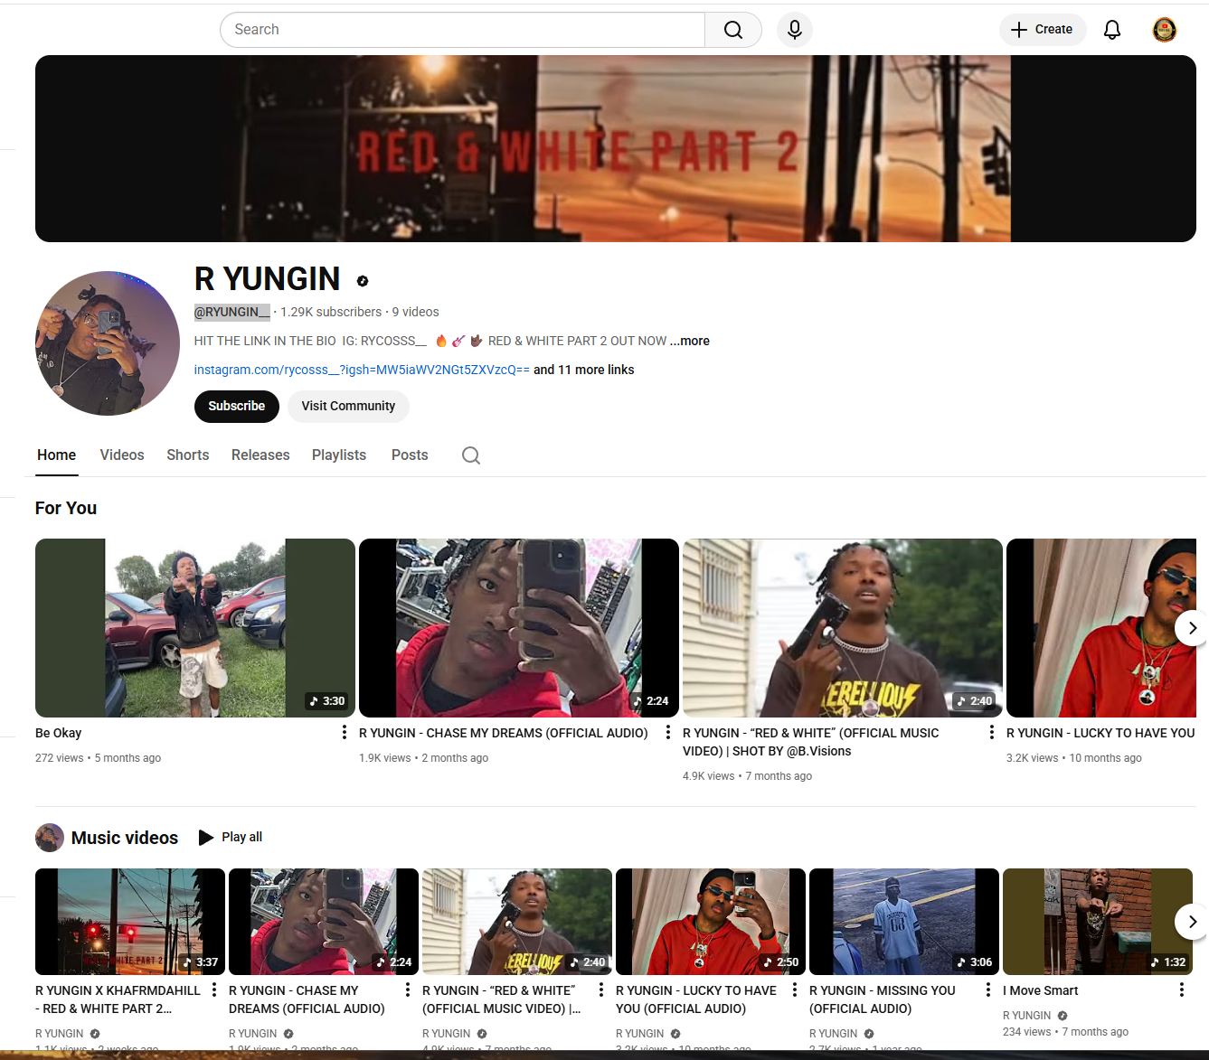The height and width of the screenshot is (1060, 1209).
Task: Switch to the Videos tab
Action: [122, 455]
